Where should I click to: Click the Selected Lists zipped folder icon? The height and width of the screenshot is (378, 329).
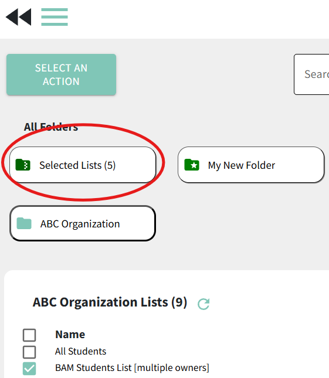click(23, 165)
